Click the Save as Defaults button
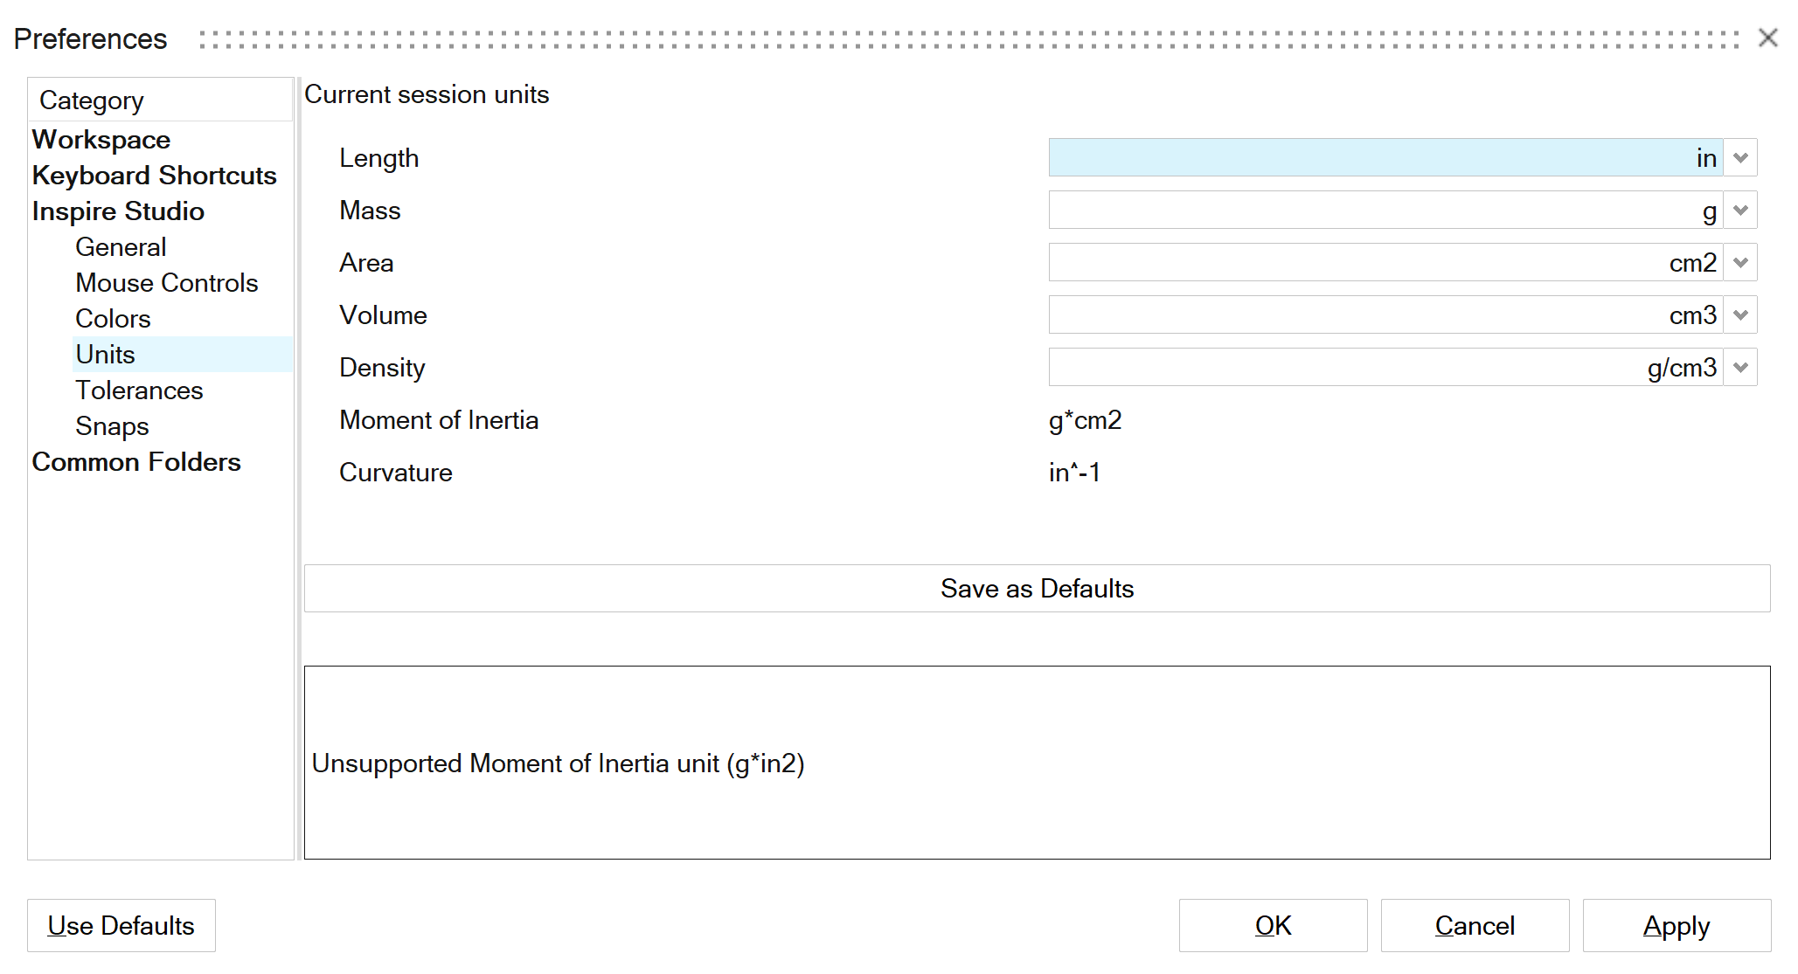 click(x=1037, y=589)
